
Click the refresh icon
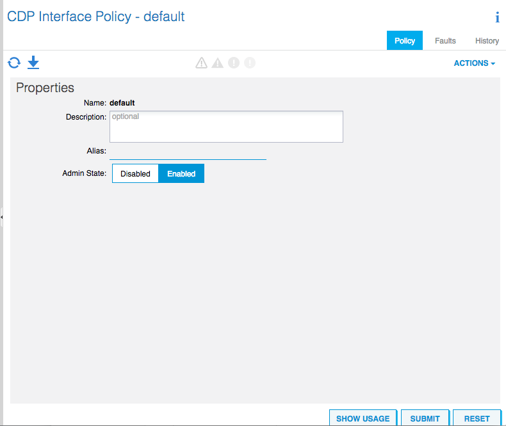(14, 63)
